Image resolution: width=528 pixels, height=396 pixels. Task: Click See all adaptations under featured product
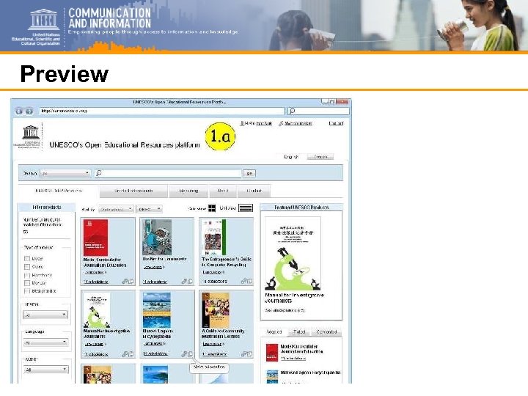(x=285, y=310)
